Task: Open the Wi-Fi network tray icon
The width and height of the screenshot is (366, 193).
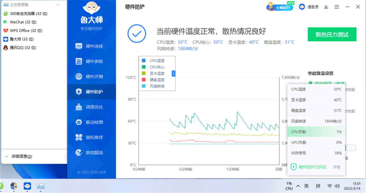Action: click(x=330, y=186)
